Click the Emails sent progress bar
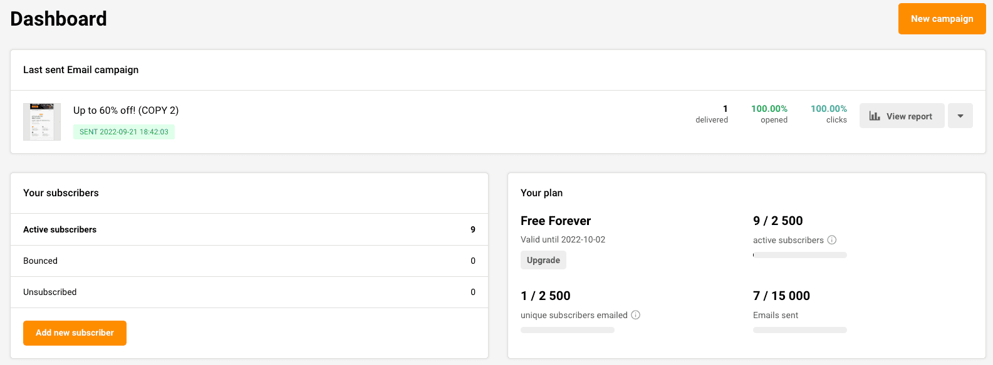The image size is (993, 365). click(799, 330)
